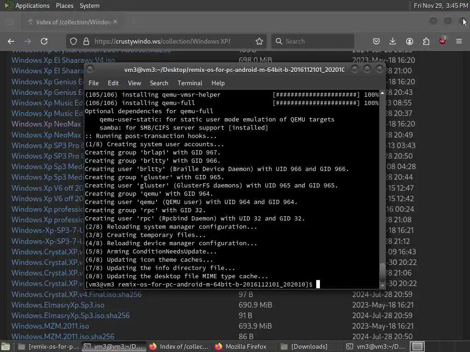Switch to Index of /collec... taskbar item
This screenshot has height=352, width=470.
click(179, 346)
